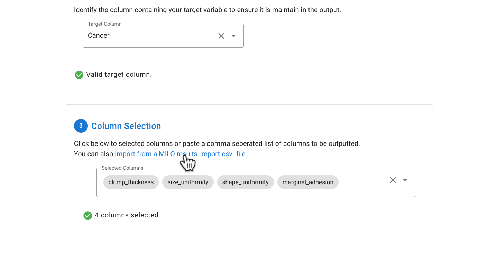The width and height of the screenshot is (498, 253).
Task: Click the Valid target column status text
Action: 119,74
